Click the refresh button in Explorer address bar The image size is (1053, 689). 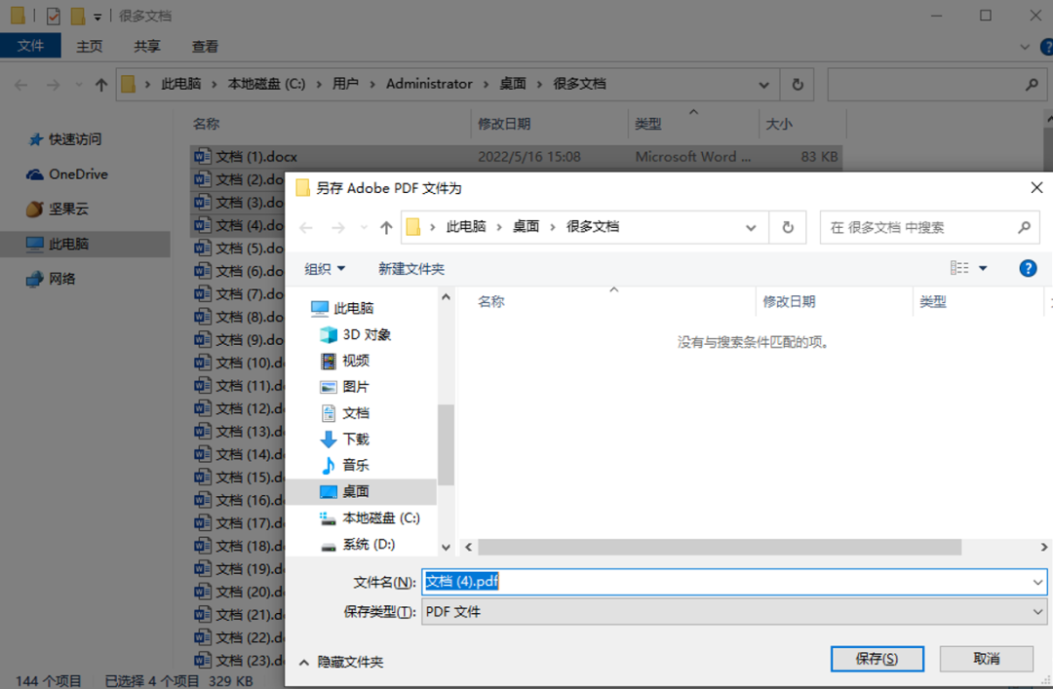click(798, 84)
